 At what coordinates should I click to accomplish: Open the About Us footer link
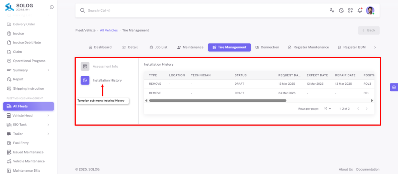346,169
